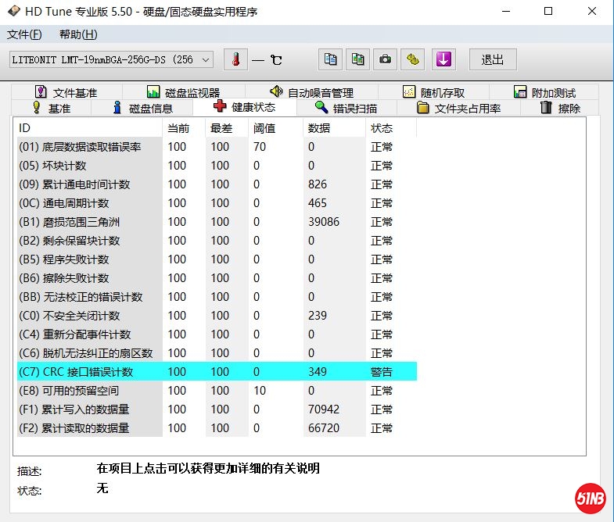Click the purple down-arrow icon

[x=443, y=59]
